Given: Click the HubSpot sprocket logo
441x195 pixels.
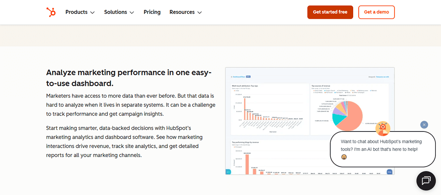Looking at the screenshot, I should click(x=51, y=12).
